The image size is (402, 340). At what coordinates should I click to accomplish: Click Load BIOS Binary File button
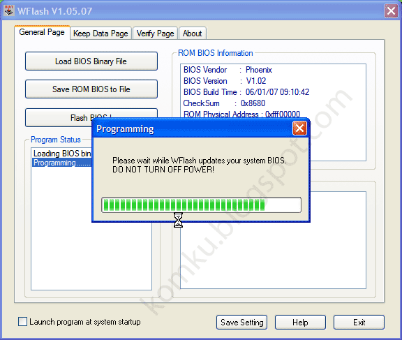(91, 61)
